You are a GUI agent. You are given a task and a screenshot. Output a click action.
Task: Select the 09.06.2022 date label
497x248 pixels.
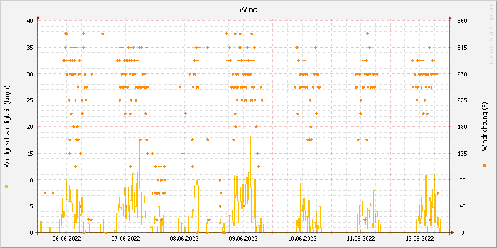coord(243,238)
